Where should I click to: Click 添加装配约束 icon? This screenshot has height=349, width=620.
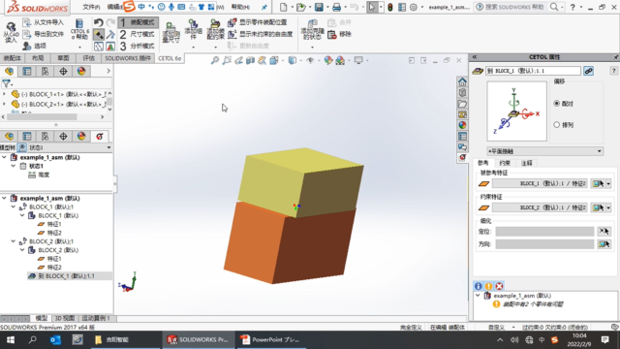coord(215,29)
